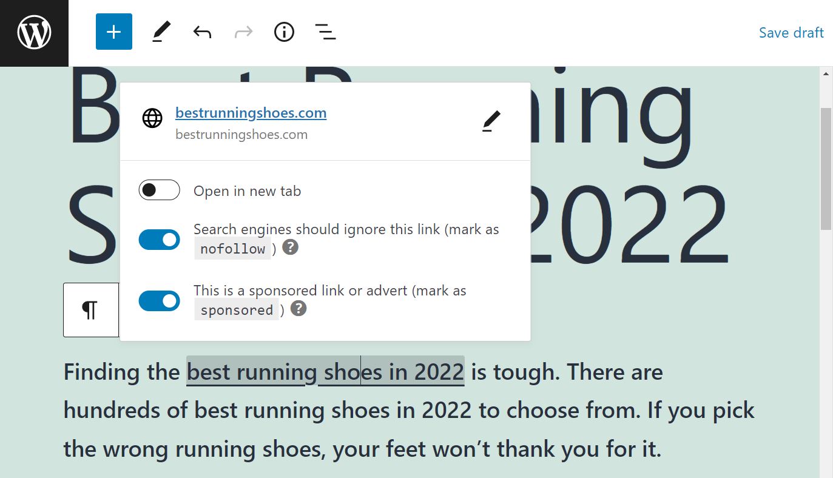Click the Redo arrow icon
Image resolution: width=833 pixels, height=478 pixels.
click(x=242, y=32)
